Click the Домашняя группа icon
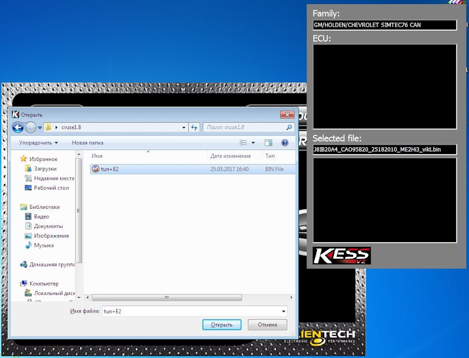 coord(23,264)
